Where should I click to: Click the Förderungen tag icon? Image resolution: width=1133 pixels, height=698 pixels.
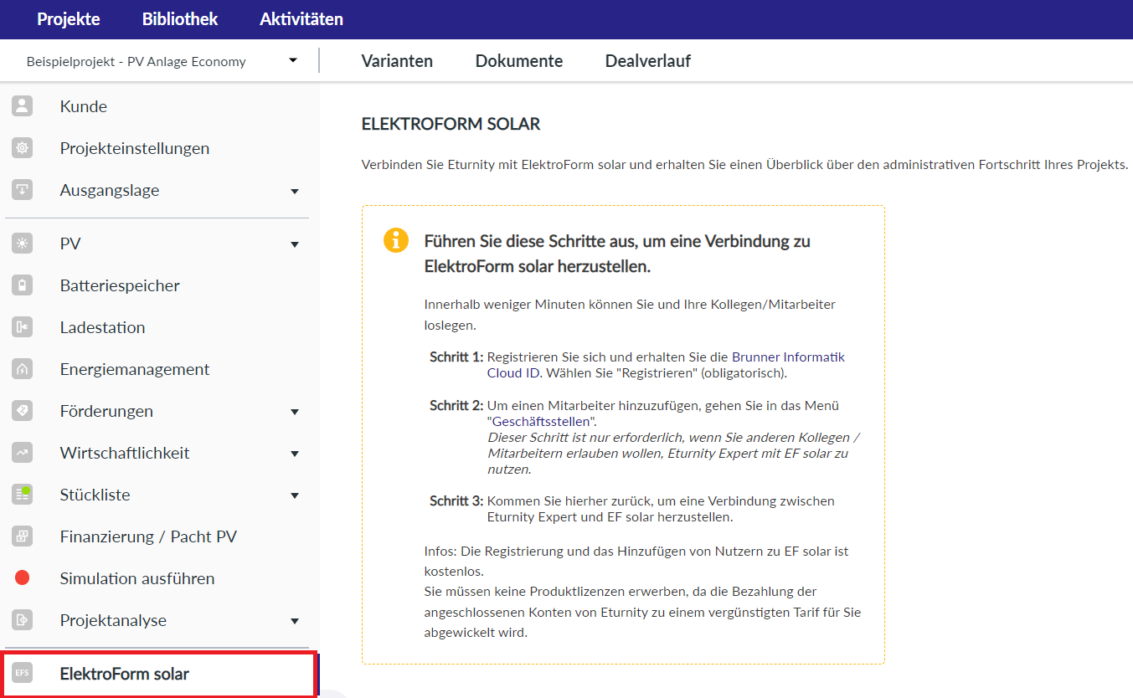pyautogui.click(x=22, y=411)
